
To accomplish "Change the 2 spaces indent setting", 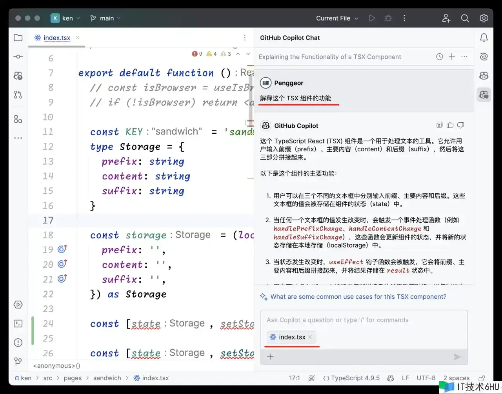I will 457,378.
